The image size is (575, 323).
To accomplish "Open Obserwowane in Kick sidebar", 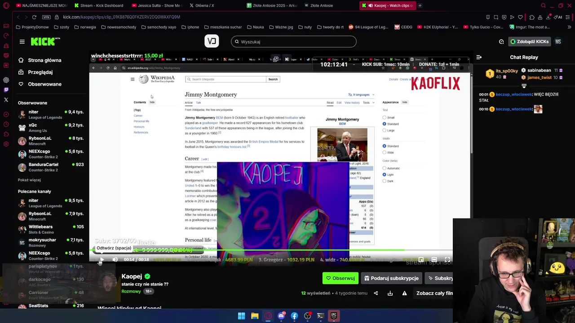I will tap(40, 84).
